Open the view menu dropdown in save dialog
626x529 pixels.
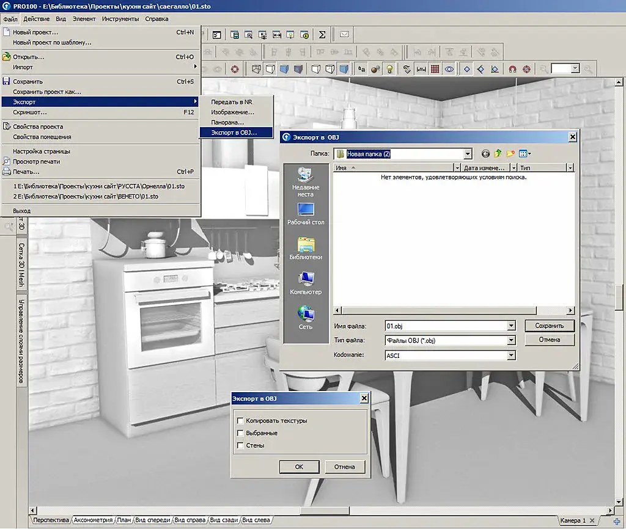525,153
